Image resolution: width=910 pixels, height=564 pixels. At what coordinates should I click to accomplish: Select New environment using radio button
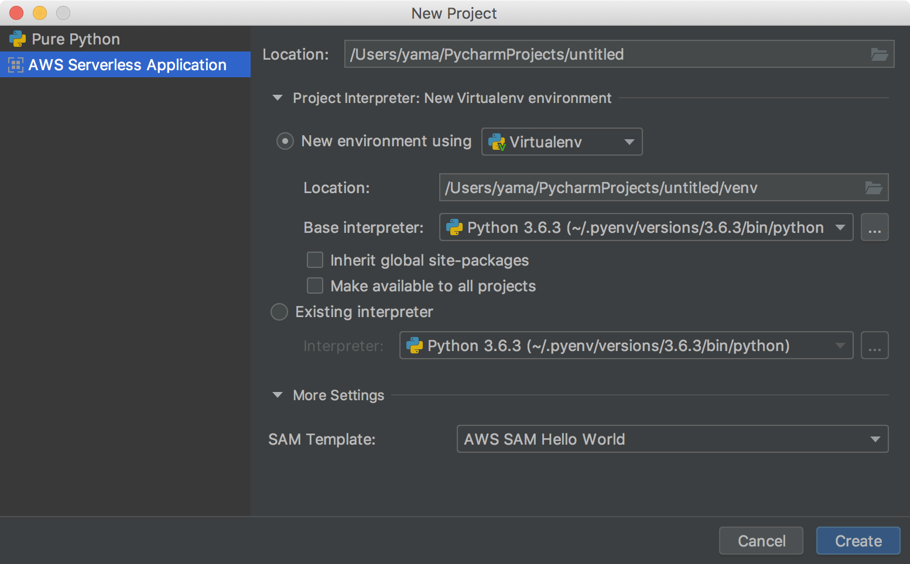[x=285, y=141]
